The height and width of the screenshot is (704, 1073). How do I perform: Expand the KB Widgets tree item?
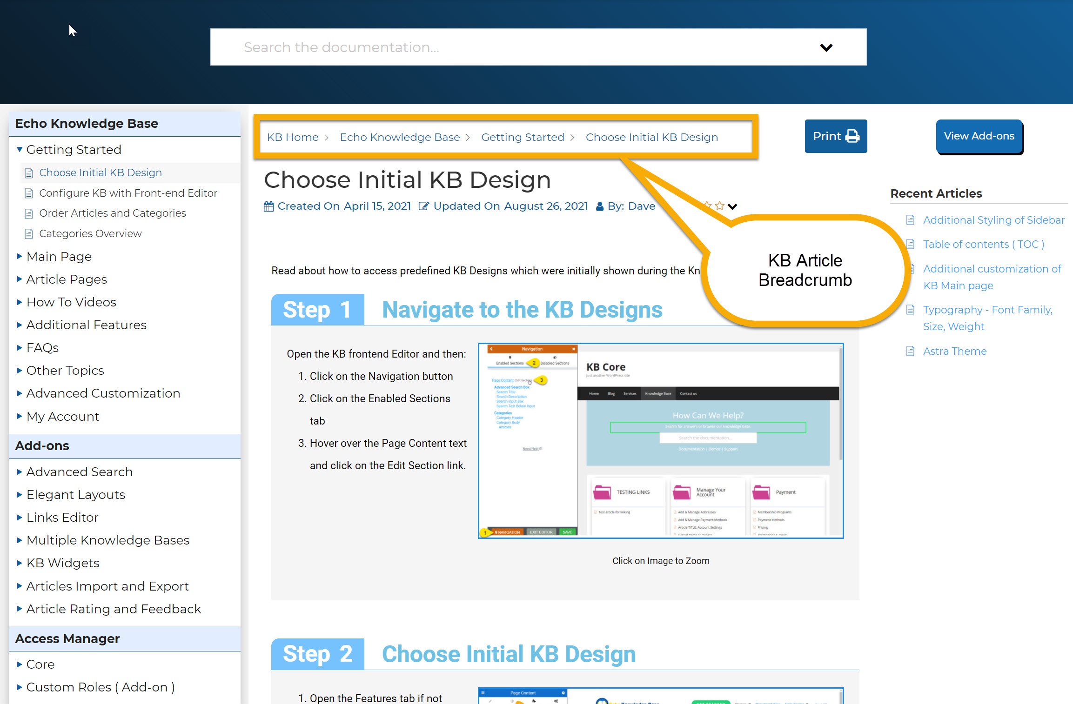tap(20, 563)
